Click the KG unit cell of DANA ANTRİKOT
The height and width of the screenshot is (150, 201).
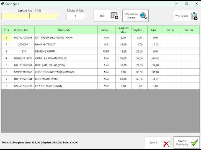click(106, 45)
